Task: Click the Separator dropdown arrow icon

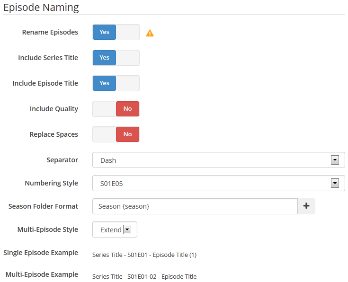Action: (335, 160)
